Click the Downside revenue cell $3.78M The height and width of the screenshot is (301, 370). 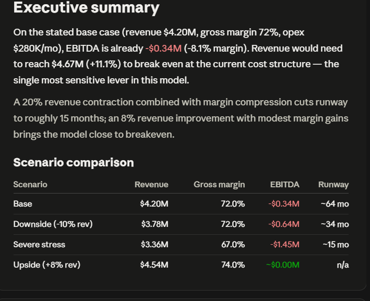click(x=155, y=224)
